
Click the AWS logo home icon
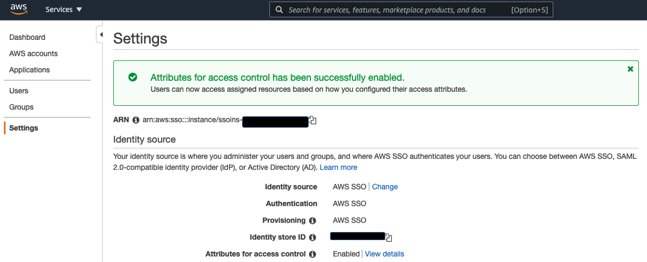[19, 10]
